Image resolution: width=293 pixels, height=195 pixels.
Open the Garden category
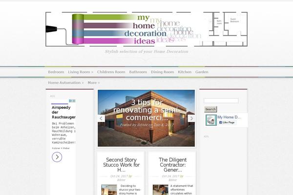click(x=202, y=72)
